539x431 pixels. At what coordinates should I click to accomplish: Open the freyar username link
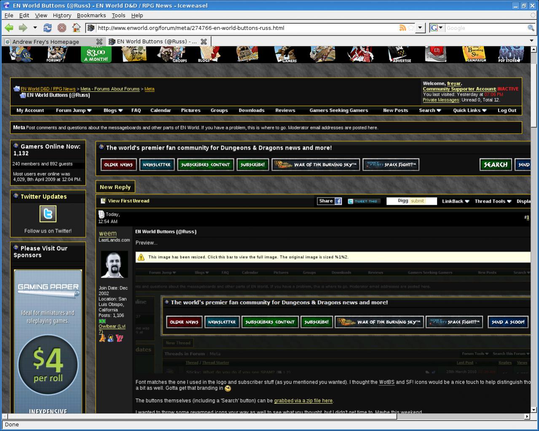[454, 83]
